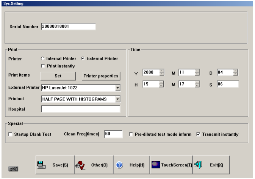Decrease the hour value with down arrow
Image resolution: width=255 pixels, height=179 pixels.
coord(161,86)
